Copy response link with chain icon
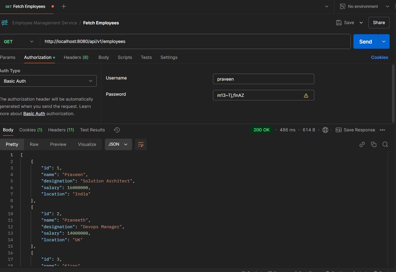 coord(362,144)
